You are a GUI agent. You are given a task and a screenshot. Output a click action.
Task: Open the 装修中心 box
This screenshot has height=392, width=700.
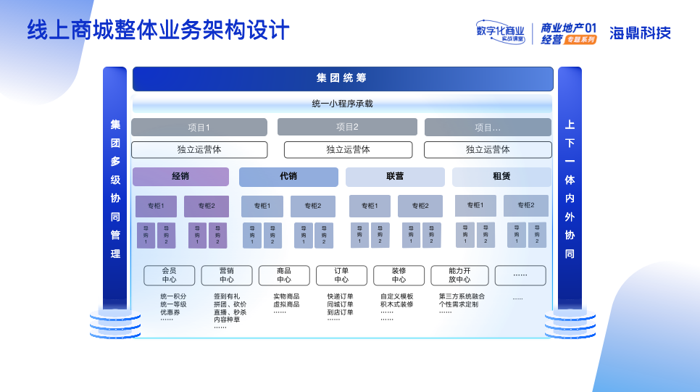399,275
